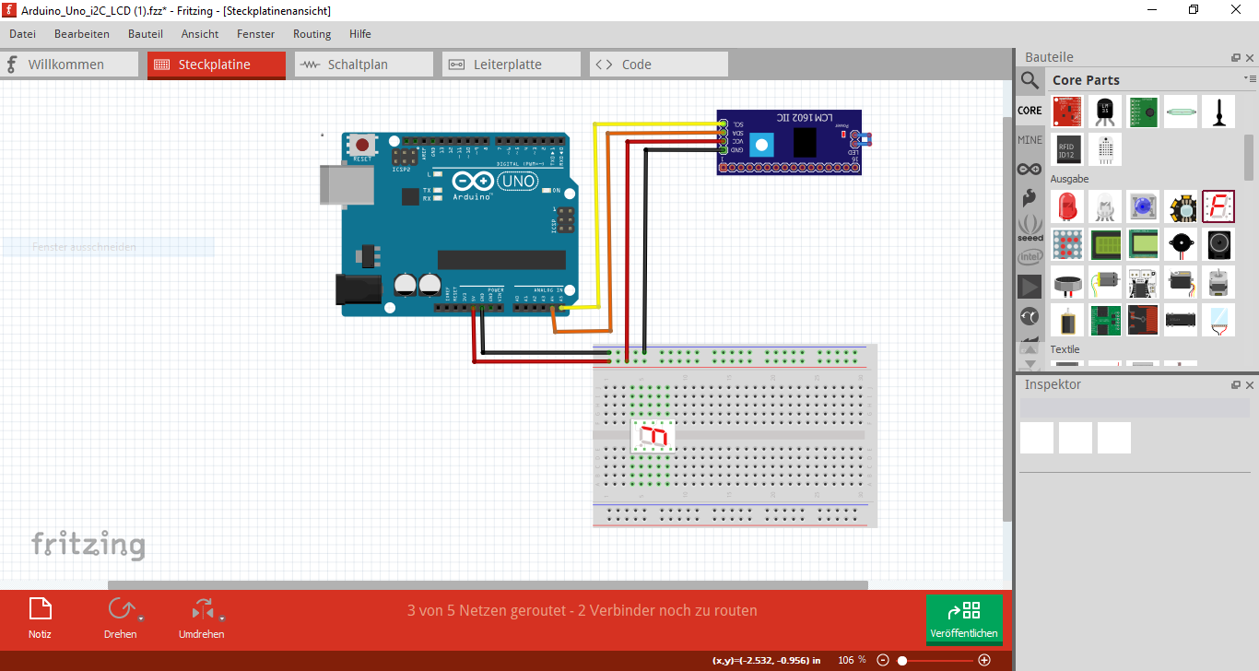
Task: Switch to the Code tab
Action: tap(659, 65)
